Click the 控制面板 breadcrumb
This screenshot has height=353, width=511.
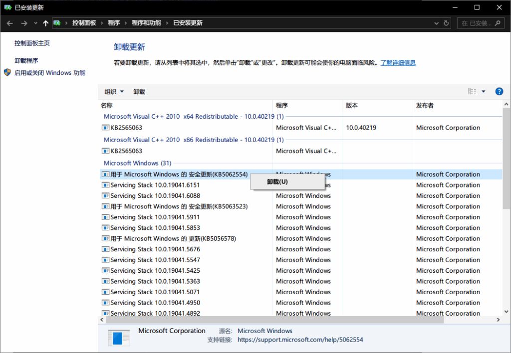click(x=84, y=23)
